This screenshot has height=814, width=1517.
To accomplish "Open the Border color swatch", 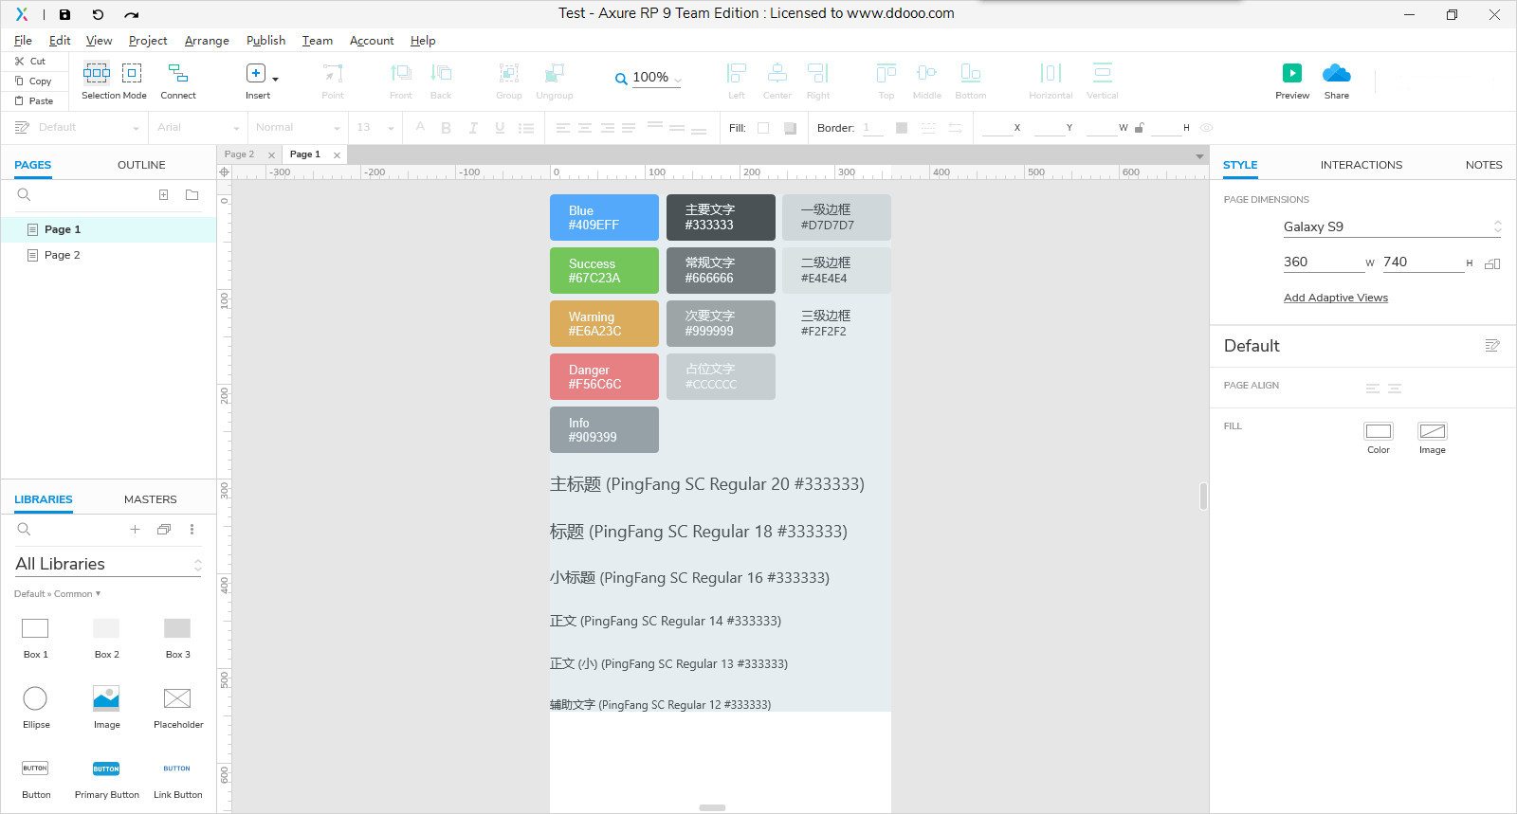I will coord(902,128).
